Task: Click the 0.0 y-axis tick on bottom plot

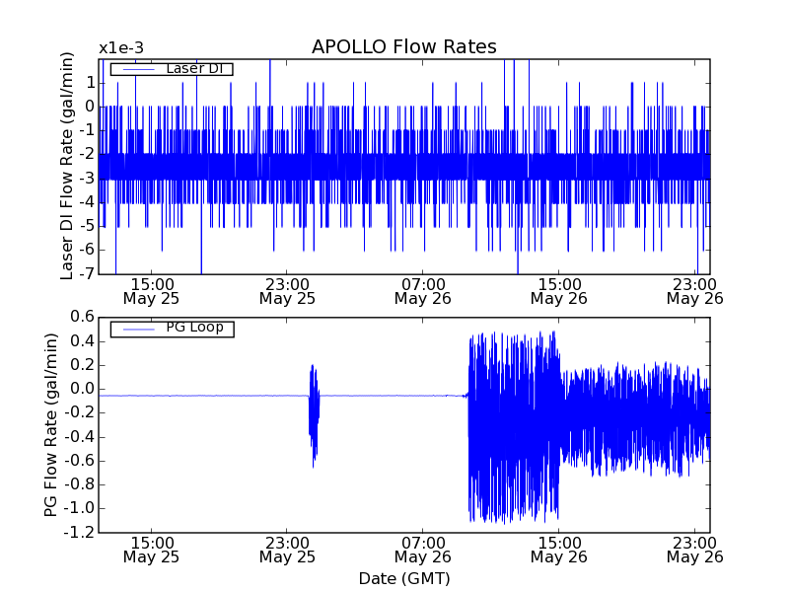Action: point(81,389)
